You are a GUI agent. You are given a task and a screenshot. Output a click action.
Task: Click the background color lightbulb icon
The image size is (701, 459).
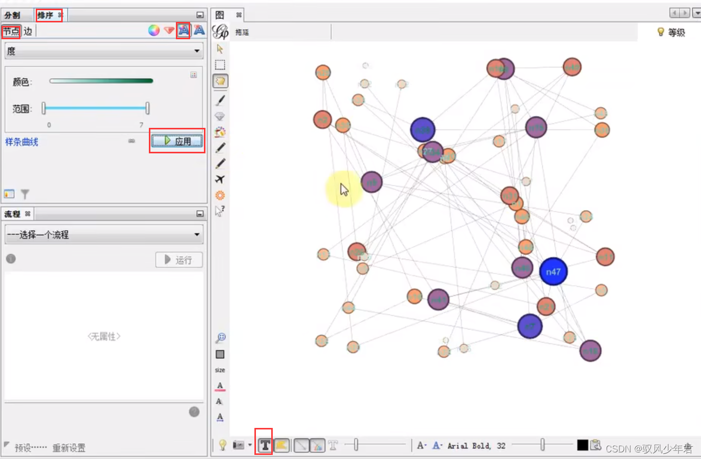[x=223, y=445]
